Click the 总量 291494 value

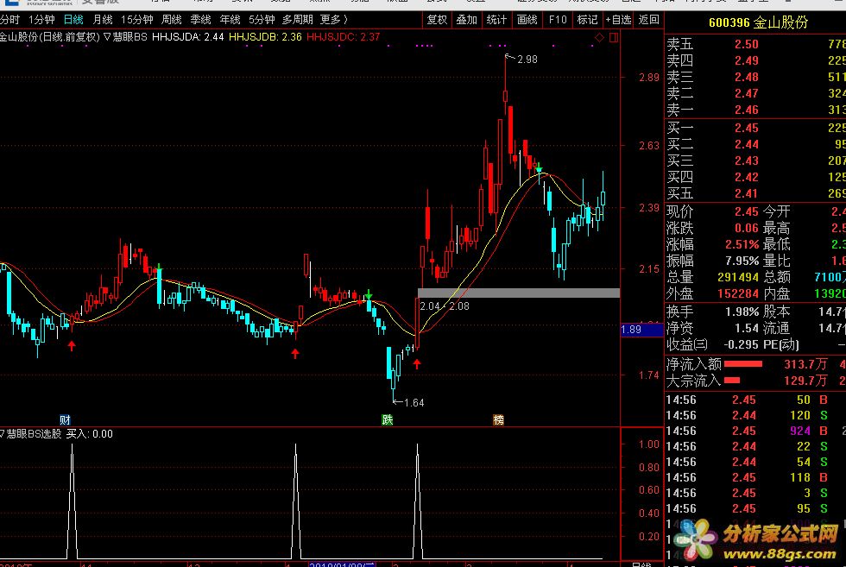tap(737, 277)
